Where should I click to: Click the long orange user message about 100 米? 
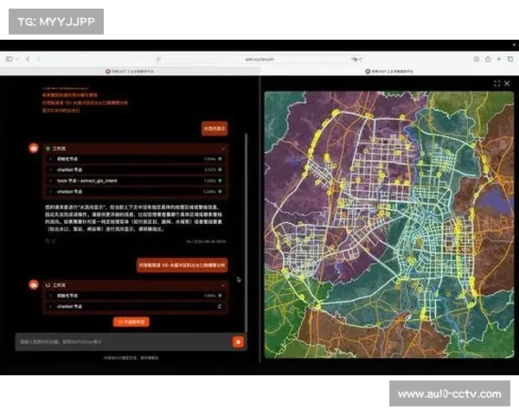[182, 265]
